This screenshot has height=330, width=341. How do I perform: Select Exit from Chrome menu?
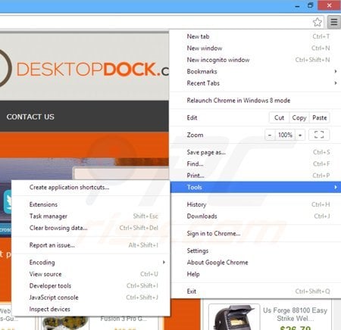[x=255, y=291]
